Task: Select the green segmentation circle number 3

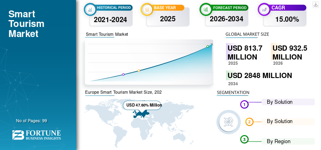Action: point(244,140)
